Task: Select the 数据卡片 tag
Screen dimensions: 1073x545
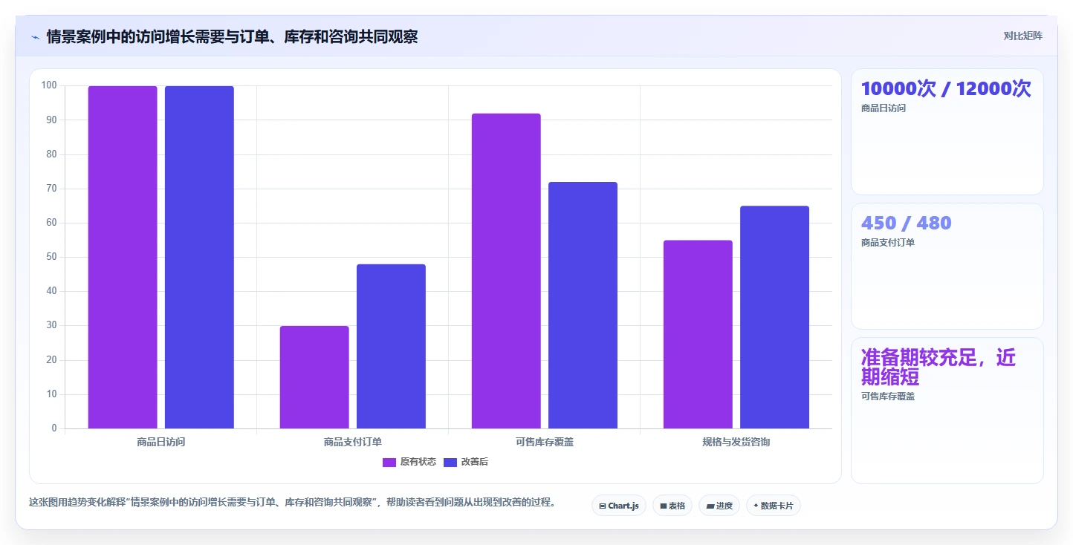Action: pos(773,506)
